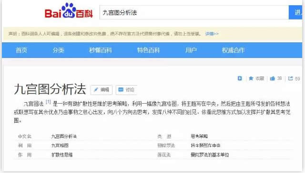Click the 编辑 button beside the title
Image resolution: width=305 pixels, height=173 pixels.
(102, 90)
